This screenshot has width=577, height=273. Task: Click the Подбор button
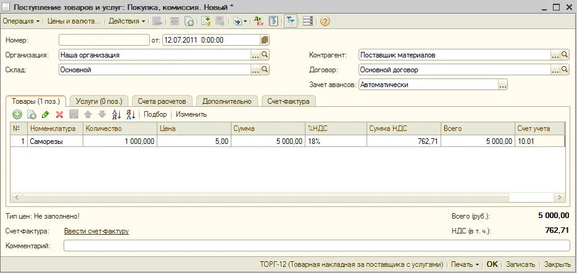pyautogui.click(x=156, y=115)
